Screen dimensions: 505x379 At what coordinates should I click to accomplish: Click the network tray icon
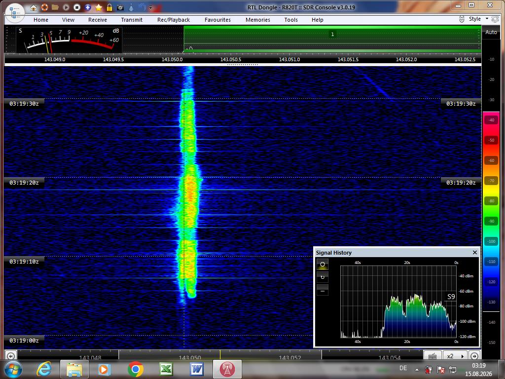[453, 370]
